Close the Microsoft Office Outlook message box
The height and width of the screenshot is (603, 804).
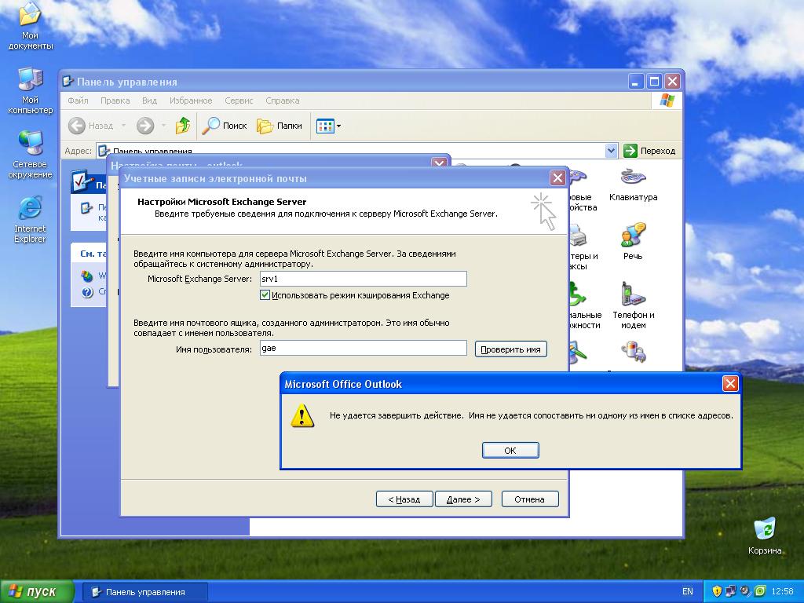729,383
